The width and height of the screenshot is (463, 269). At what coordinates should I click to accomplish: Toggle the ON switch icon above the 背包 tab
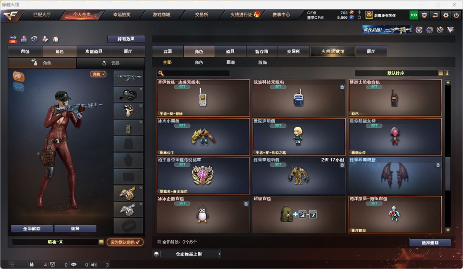click(x=13, y=39)
